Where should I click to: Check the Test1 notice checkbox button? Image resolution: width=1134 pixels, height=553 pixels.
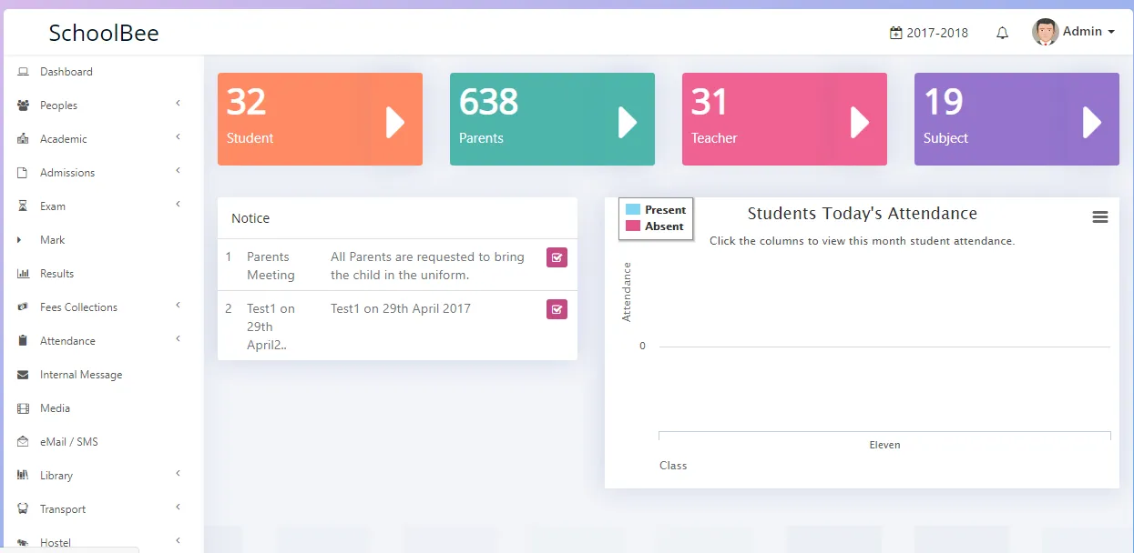(557, 309)
